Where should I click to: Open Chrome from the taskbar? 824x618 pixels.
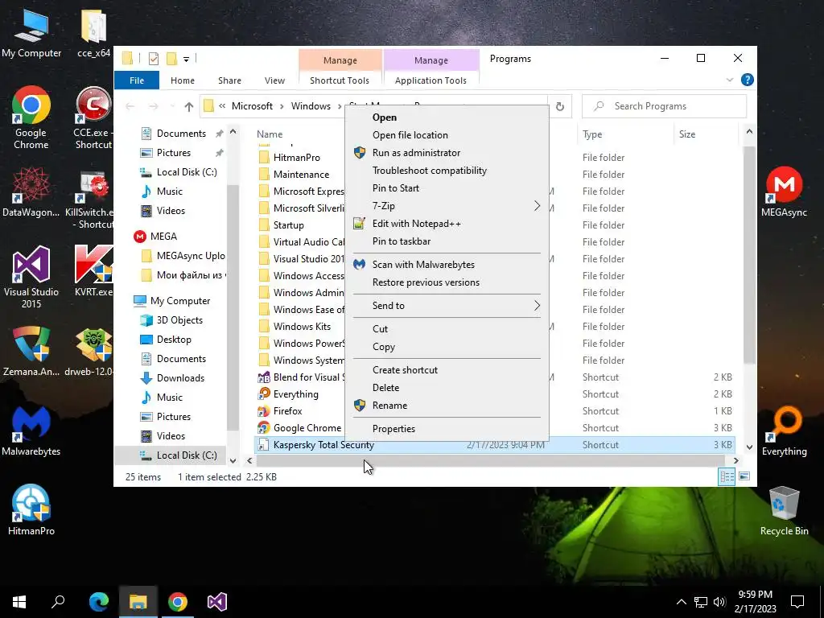click(178, 602)
